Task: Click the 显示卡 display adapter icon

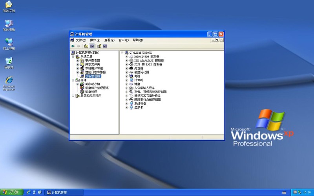Action: tap(131, 107)
